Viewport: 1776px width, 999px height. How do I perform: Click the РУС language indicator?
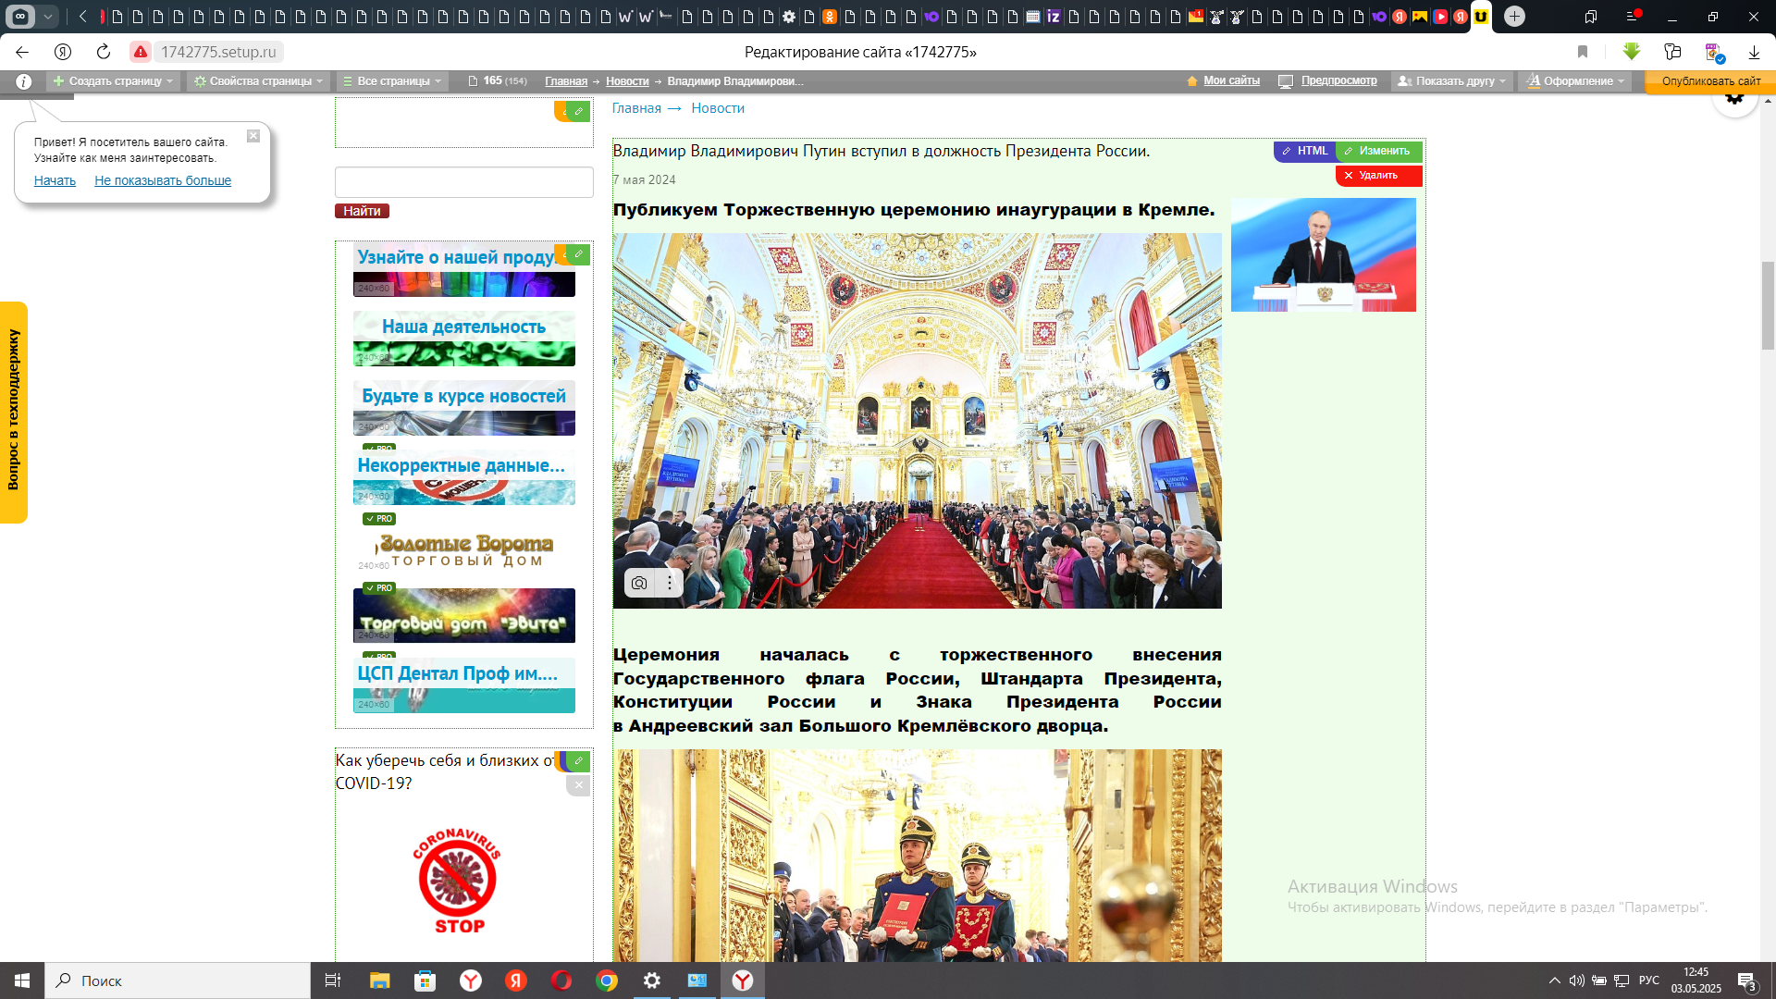1649,980
